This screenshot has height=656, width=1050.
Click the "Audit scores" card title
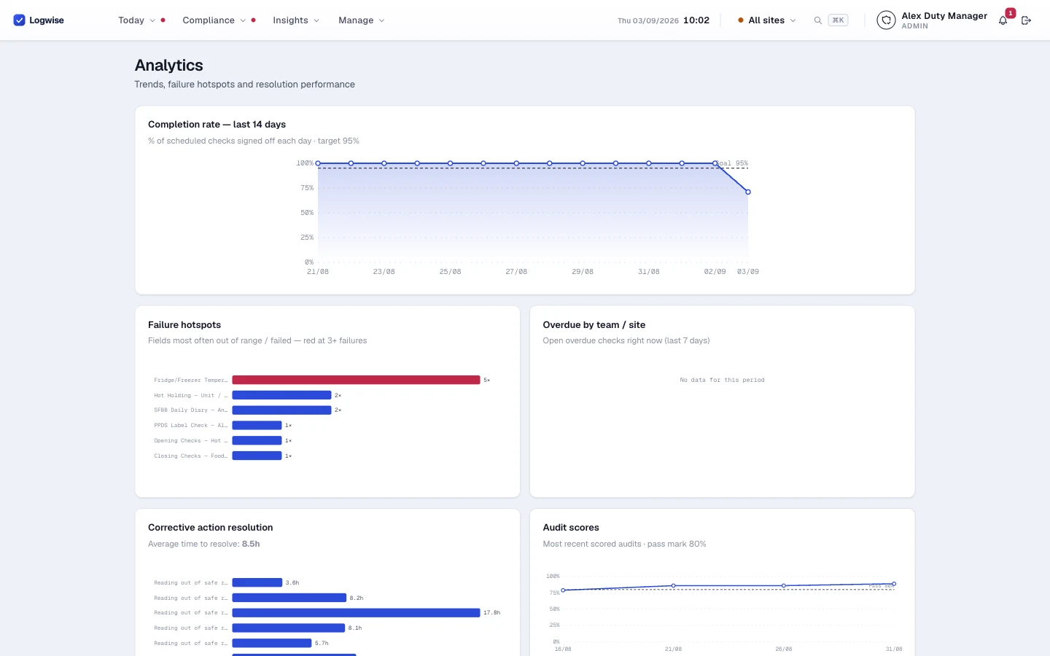(571, 528)
